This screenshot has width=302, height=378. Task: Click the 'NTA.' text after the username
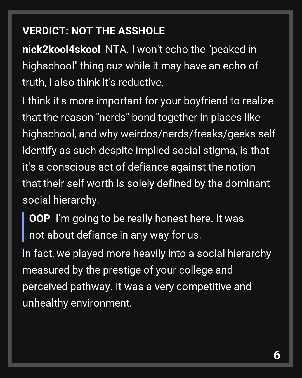pos(117,50)
